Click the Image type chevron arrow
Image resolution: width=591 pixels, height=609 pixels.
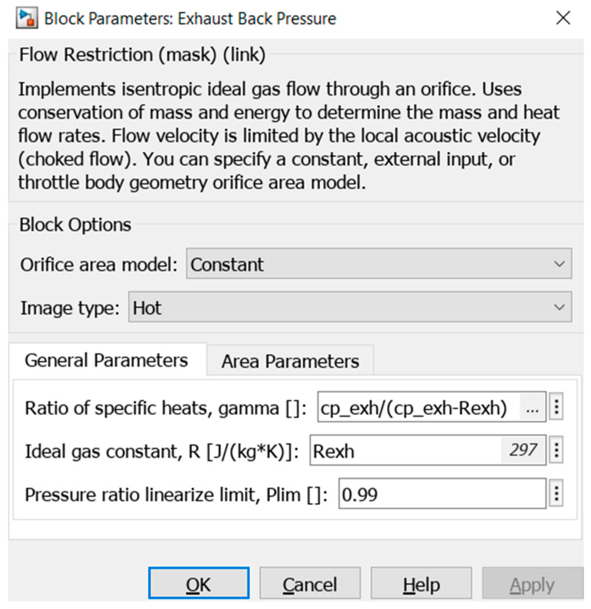[559, 307]
